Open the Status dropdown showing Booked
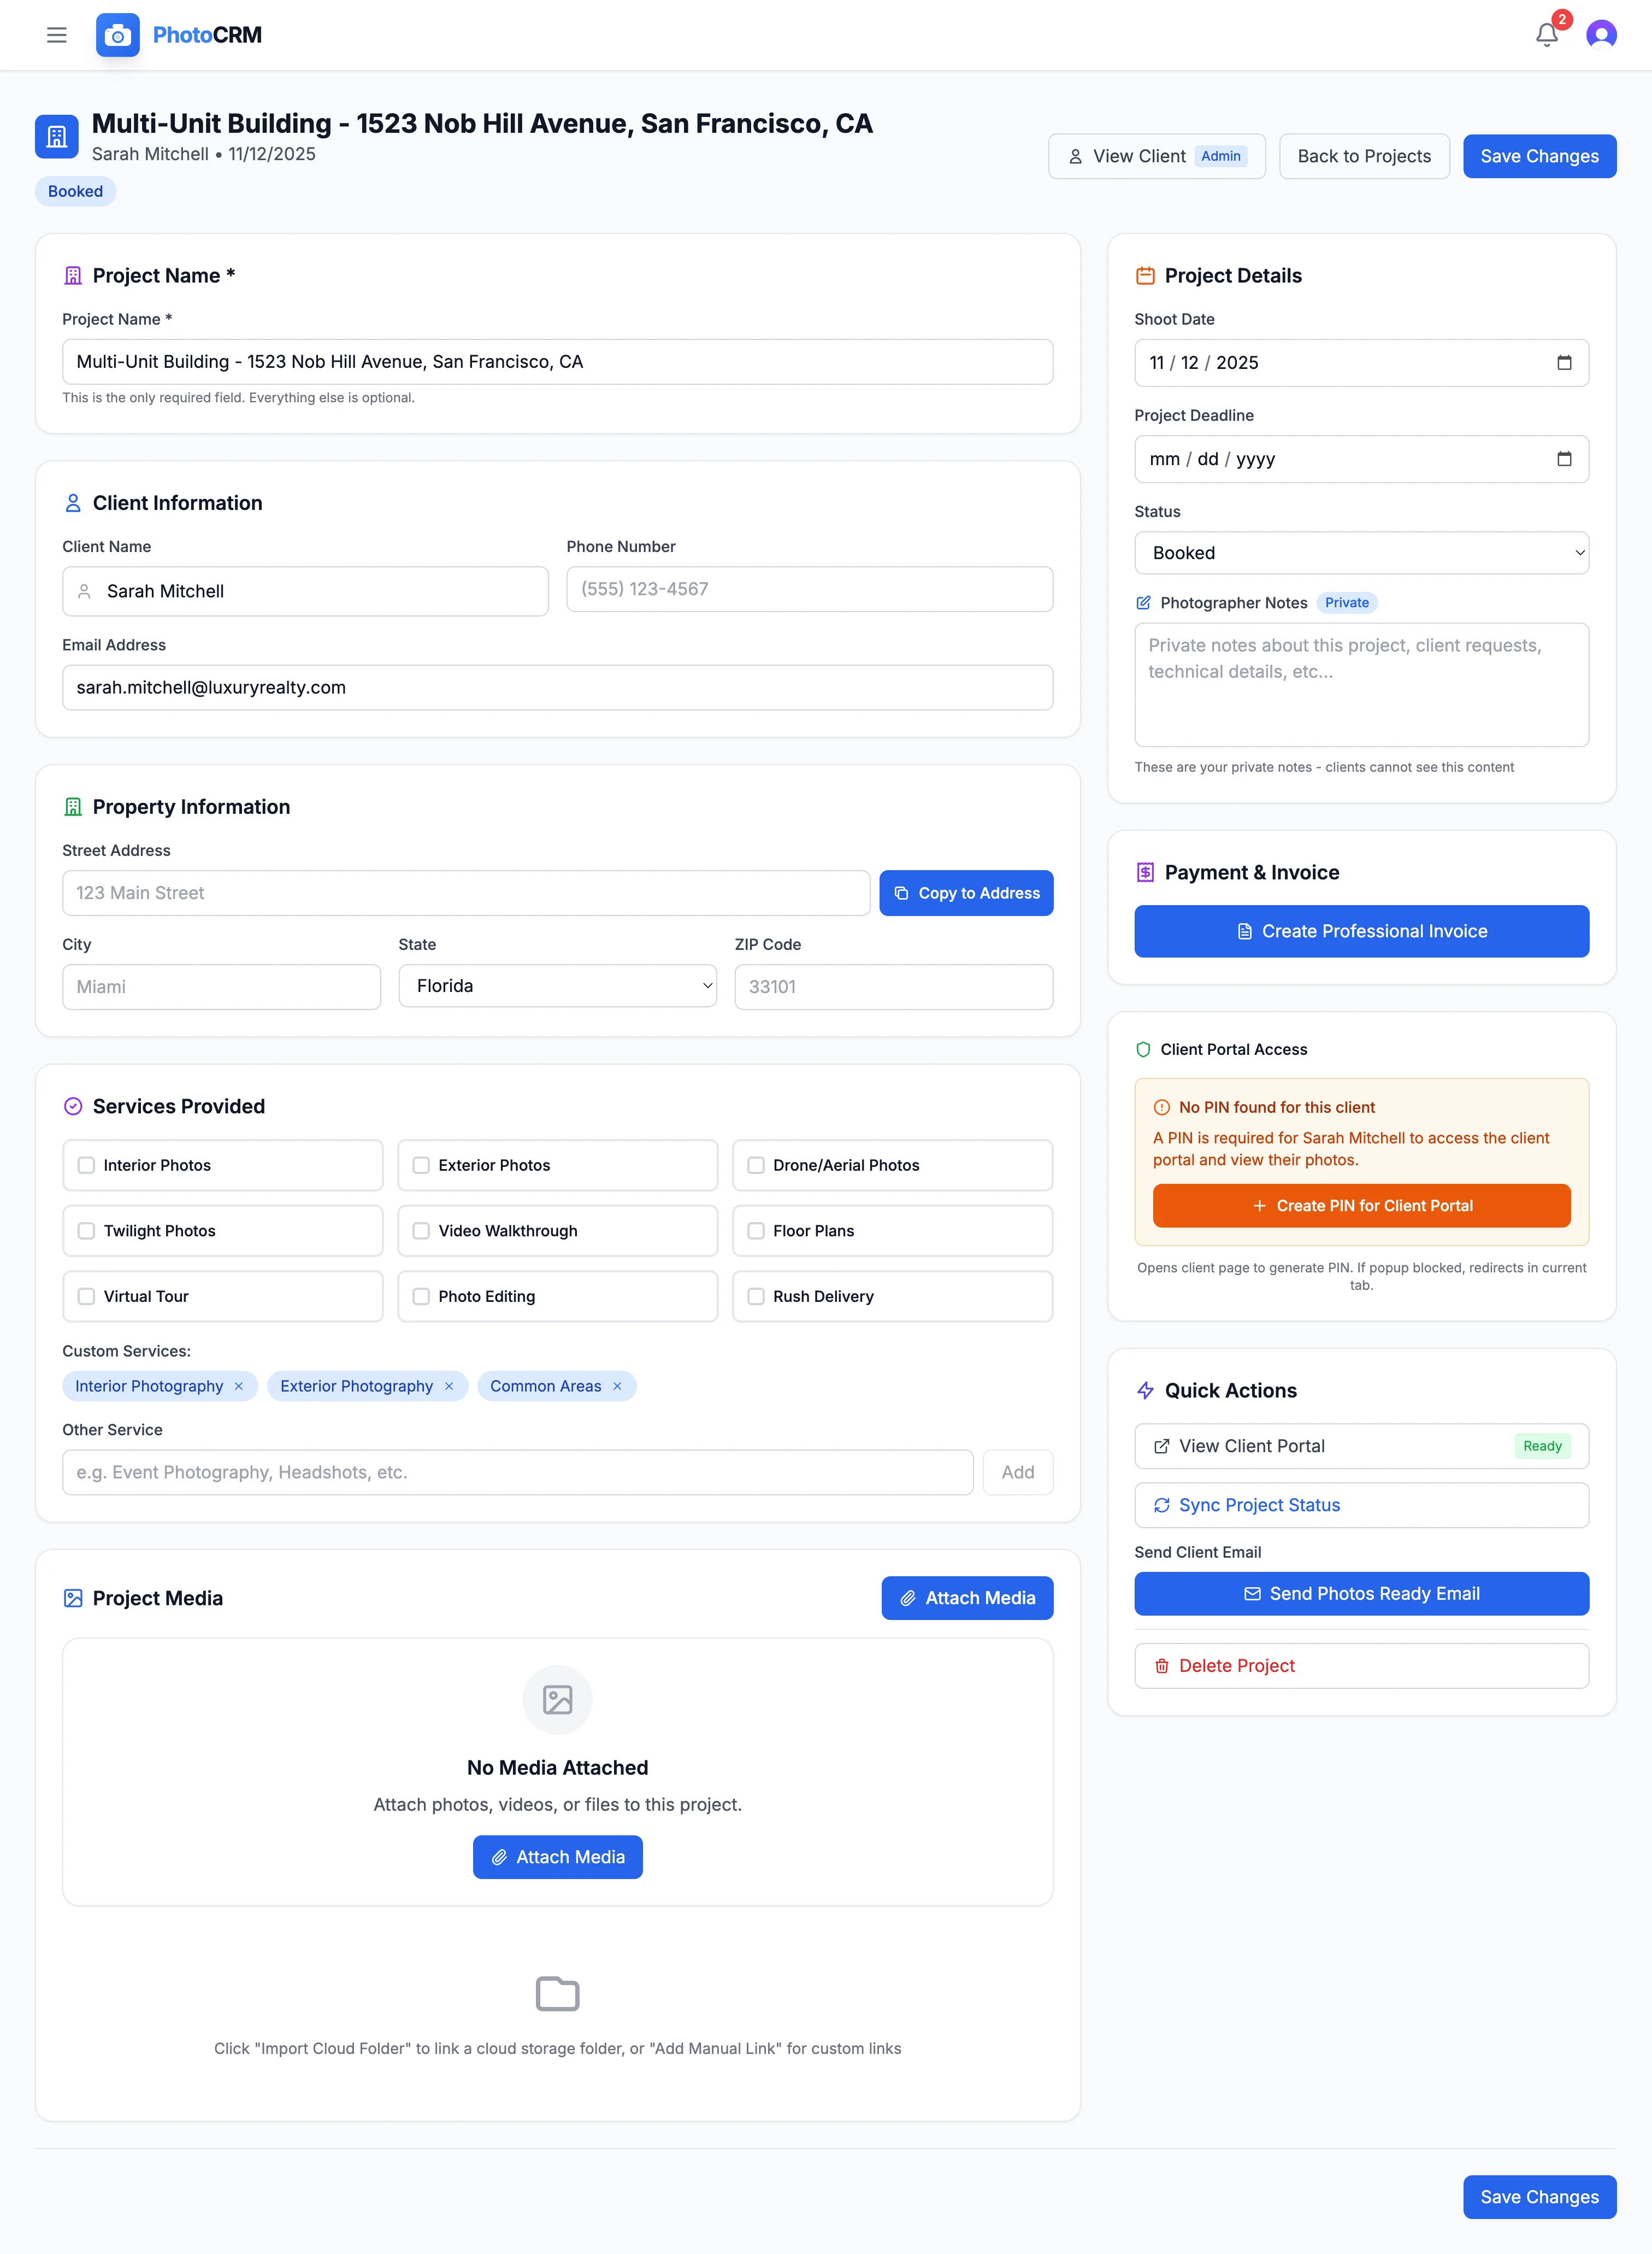 [x=1361, y=553]
